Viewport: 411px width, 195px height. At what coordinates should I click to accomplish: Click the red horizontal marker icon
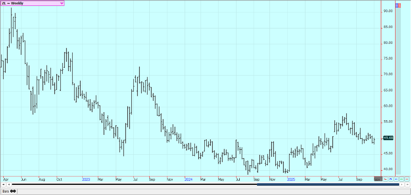pyautogui.click(x=407, y=179)
